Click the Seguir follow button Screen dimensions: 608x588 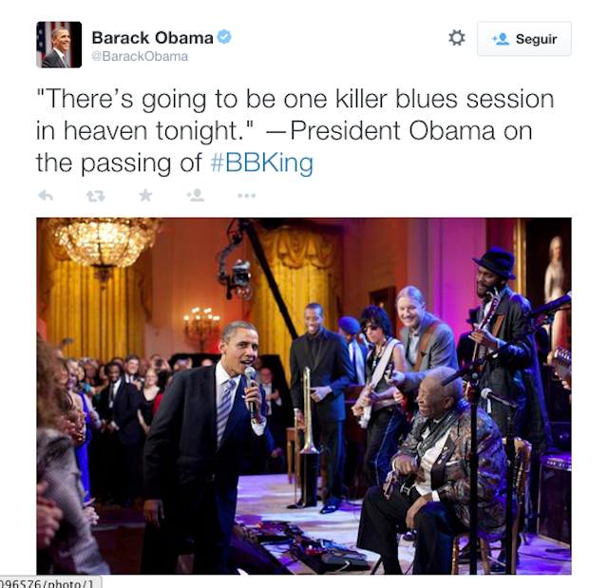[x=524, y=39]
